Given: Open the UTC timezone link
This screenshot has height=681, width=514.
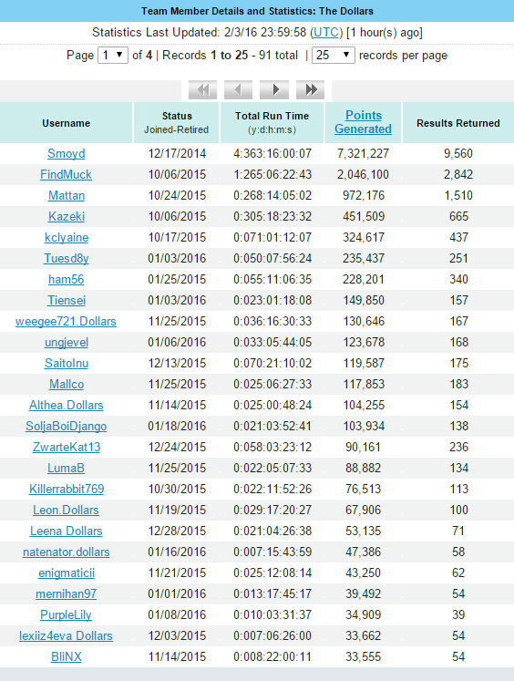Looking at the screenshot, I should coord(326,33).
